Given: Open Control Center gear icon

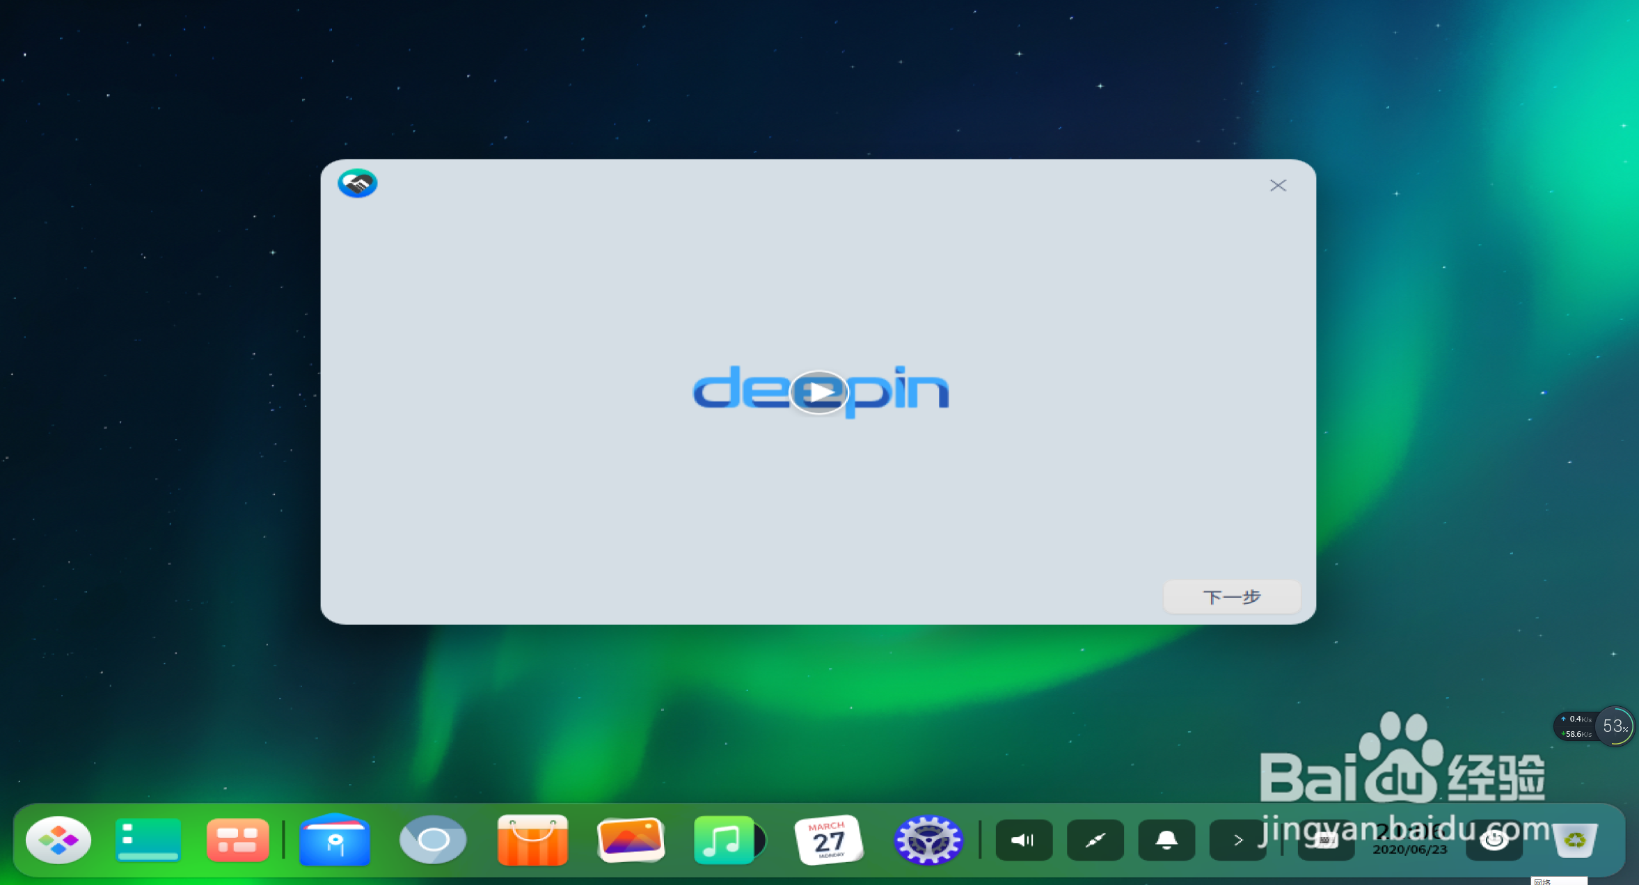Looking at the screenshot, I should (x=928, y=840).
